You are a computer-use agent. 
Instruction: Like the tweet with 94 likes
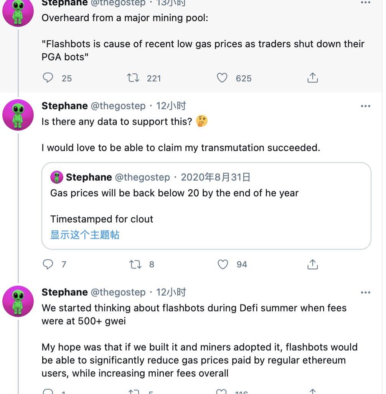(x=223, y=264)
